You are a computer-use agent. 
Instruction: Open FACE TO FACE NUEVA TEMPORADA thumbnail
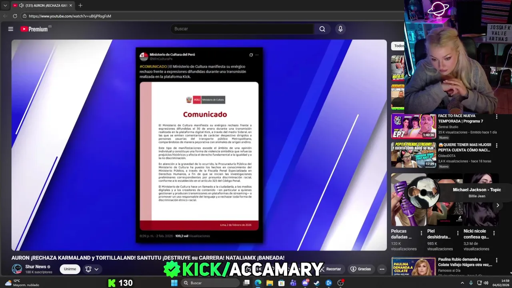pyautogui.click(x=413, y=126)
